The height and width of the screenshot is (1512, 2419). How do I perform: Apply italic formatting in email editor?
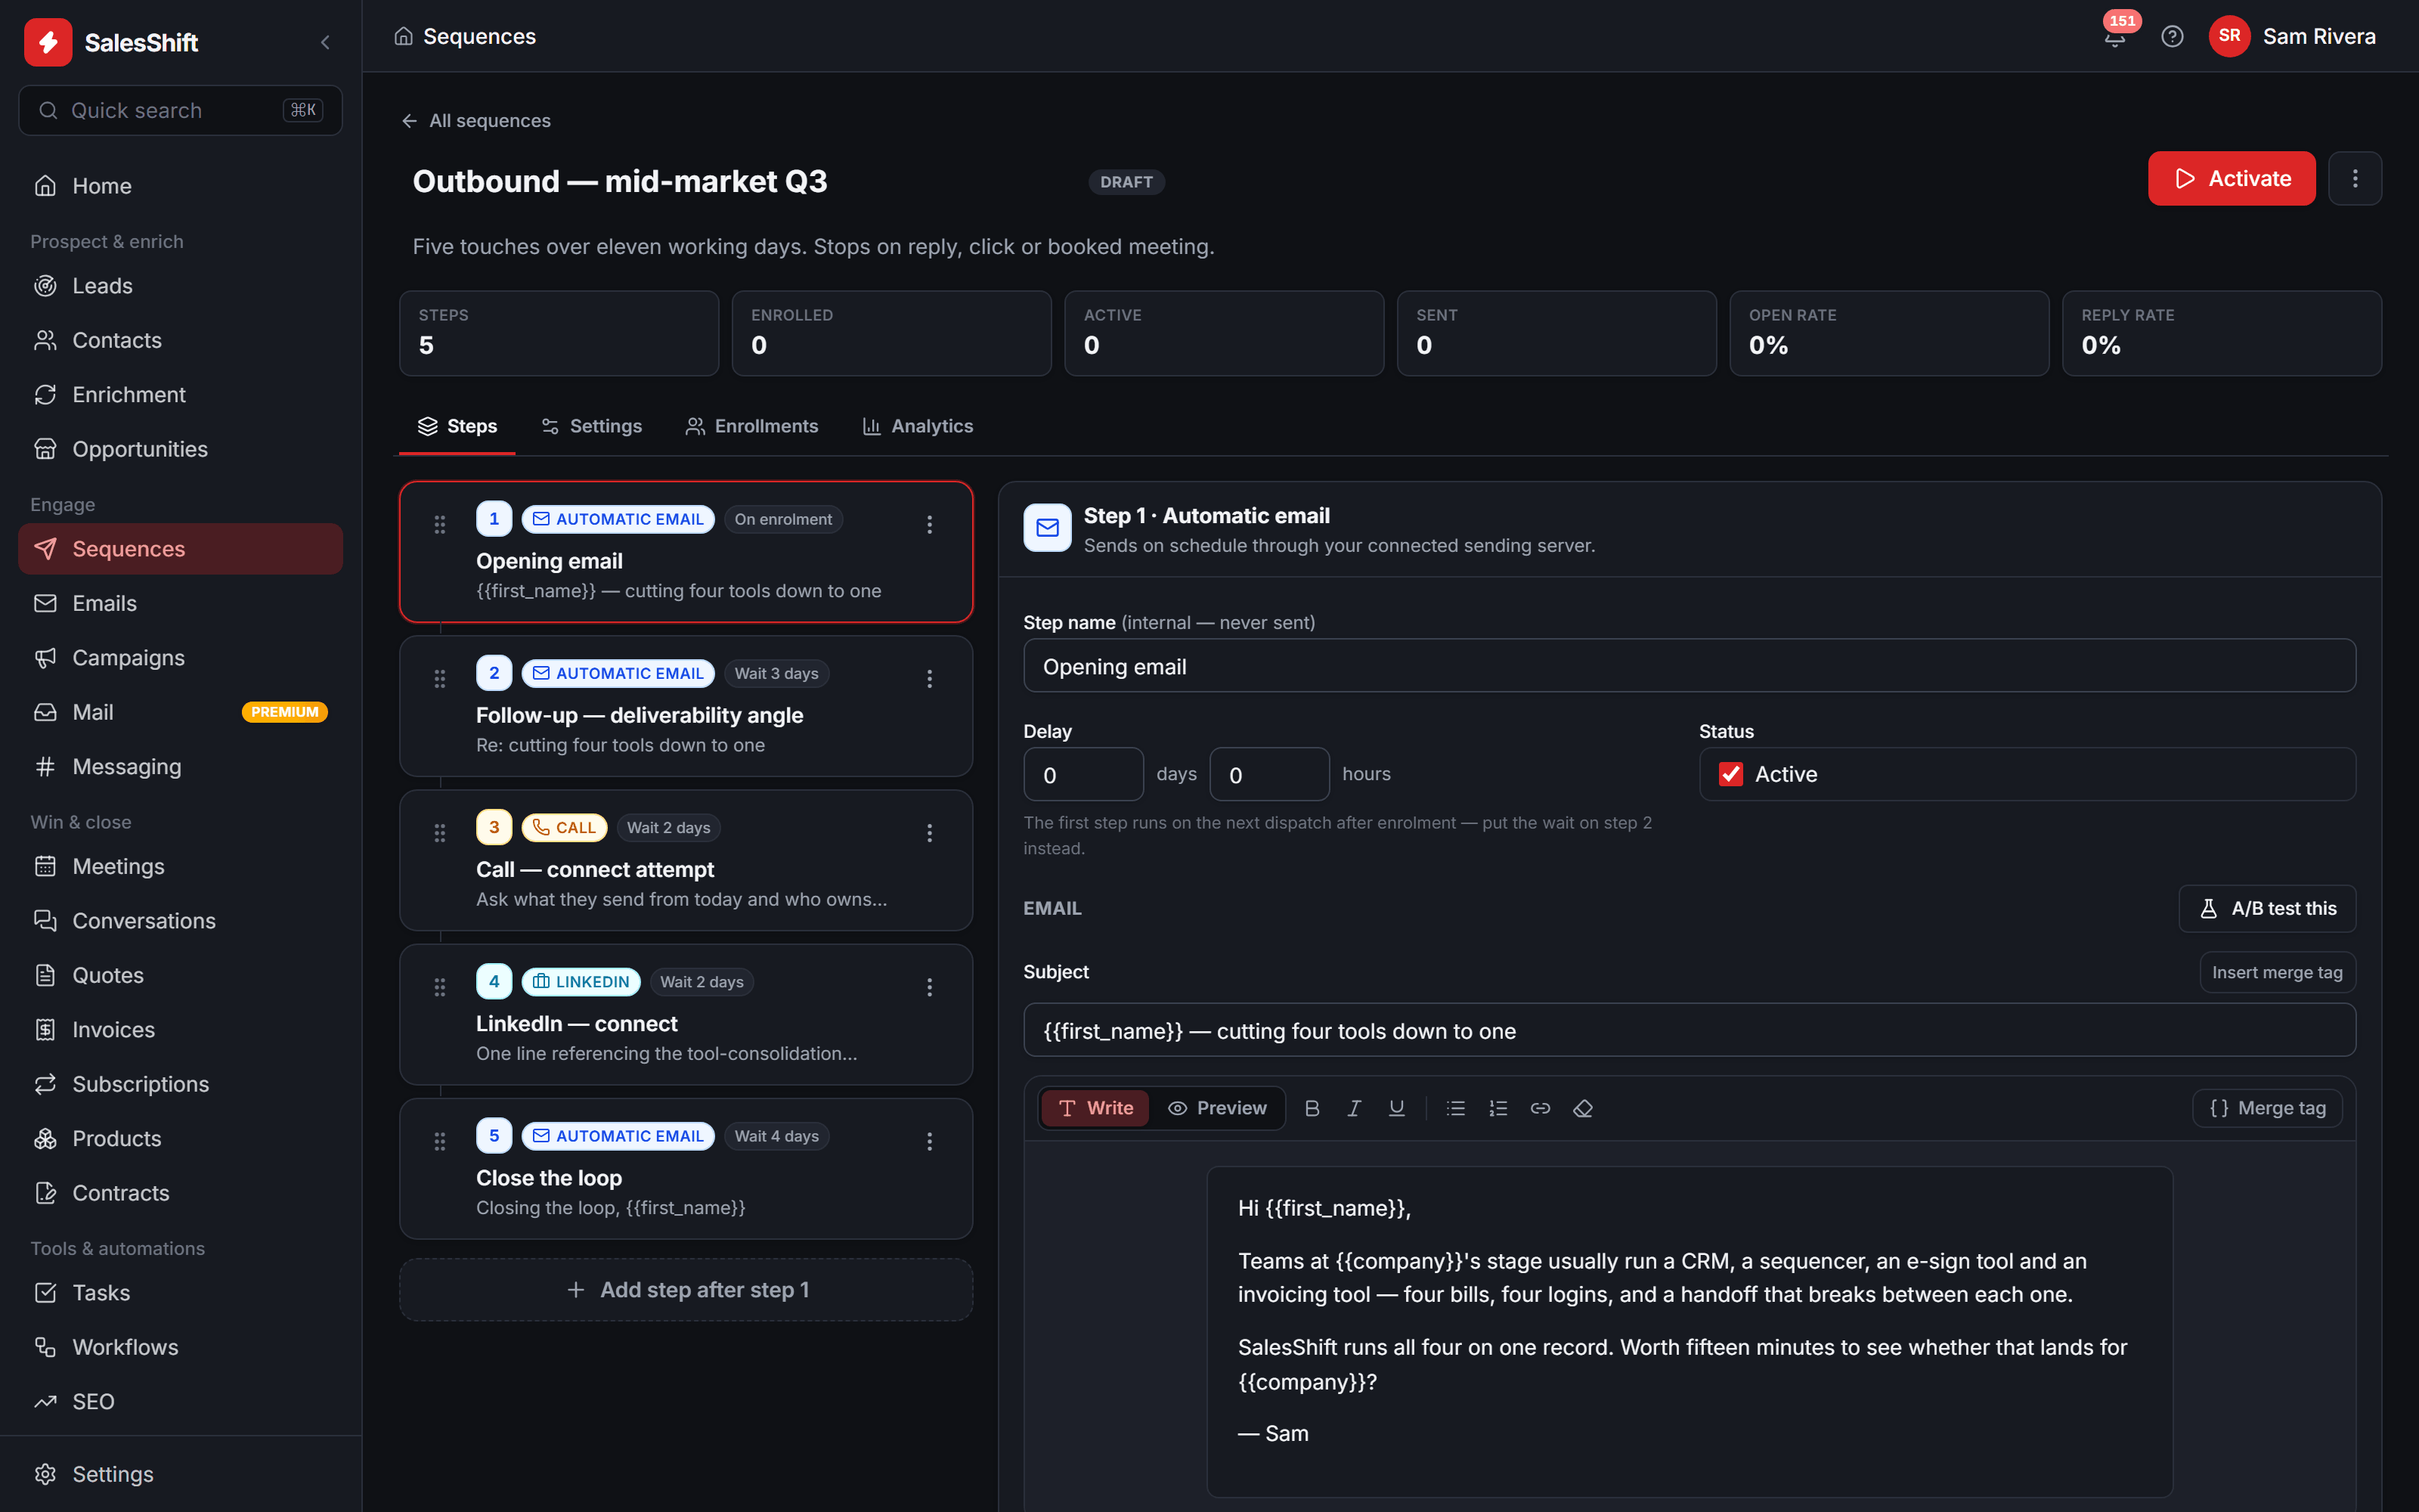[1355, 1108]
